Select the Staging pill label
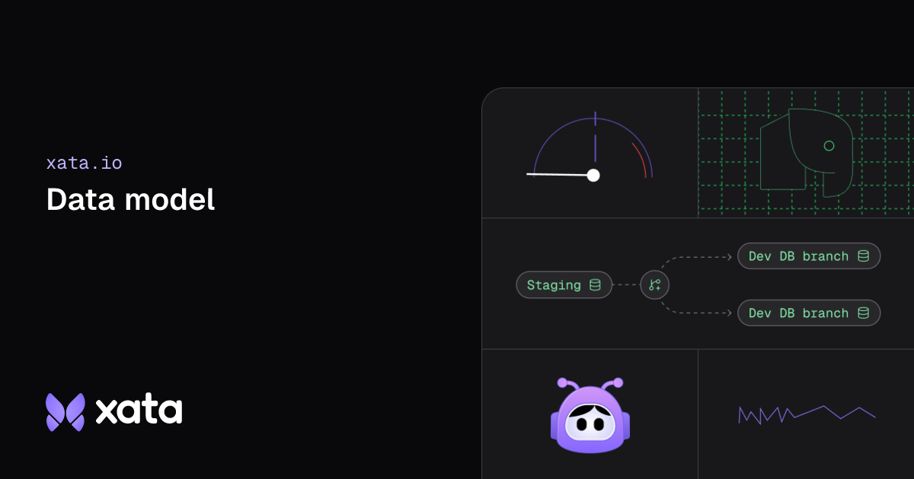Image resolution: width=914 pixels, height=479 pixels. [554, 285]
